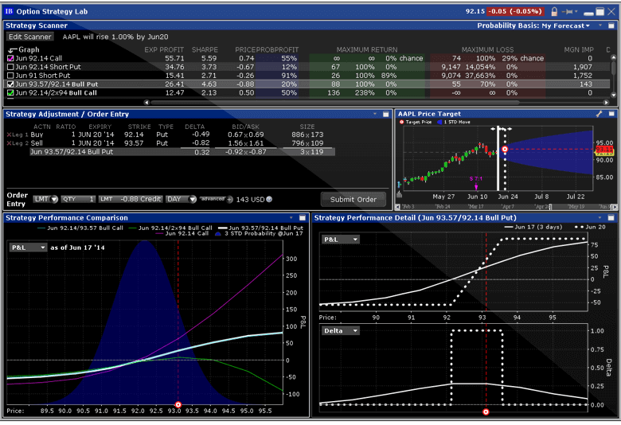Maximize the AAPL Price Target panel
The image size is (621, 425).
(611, 114)
